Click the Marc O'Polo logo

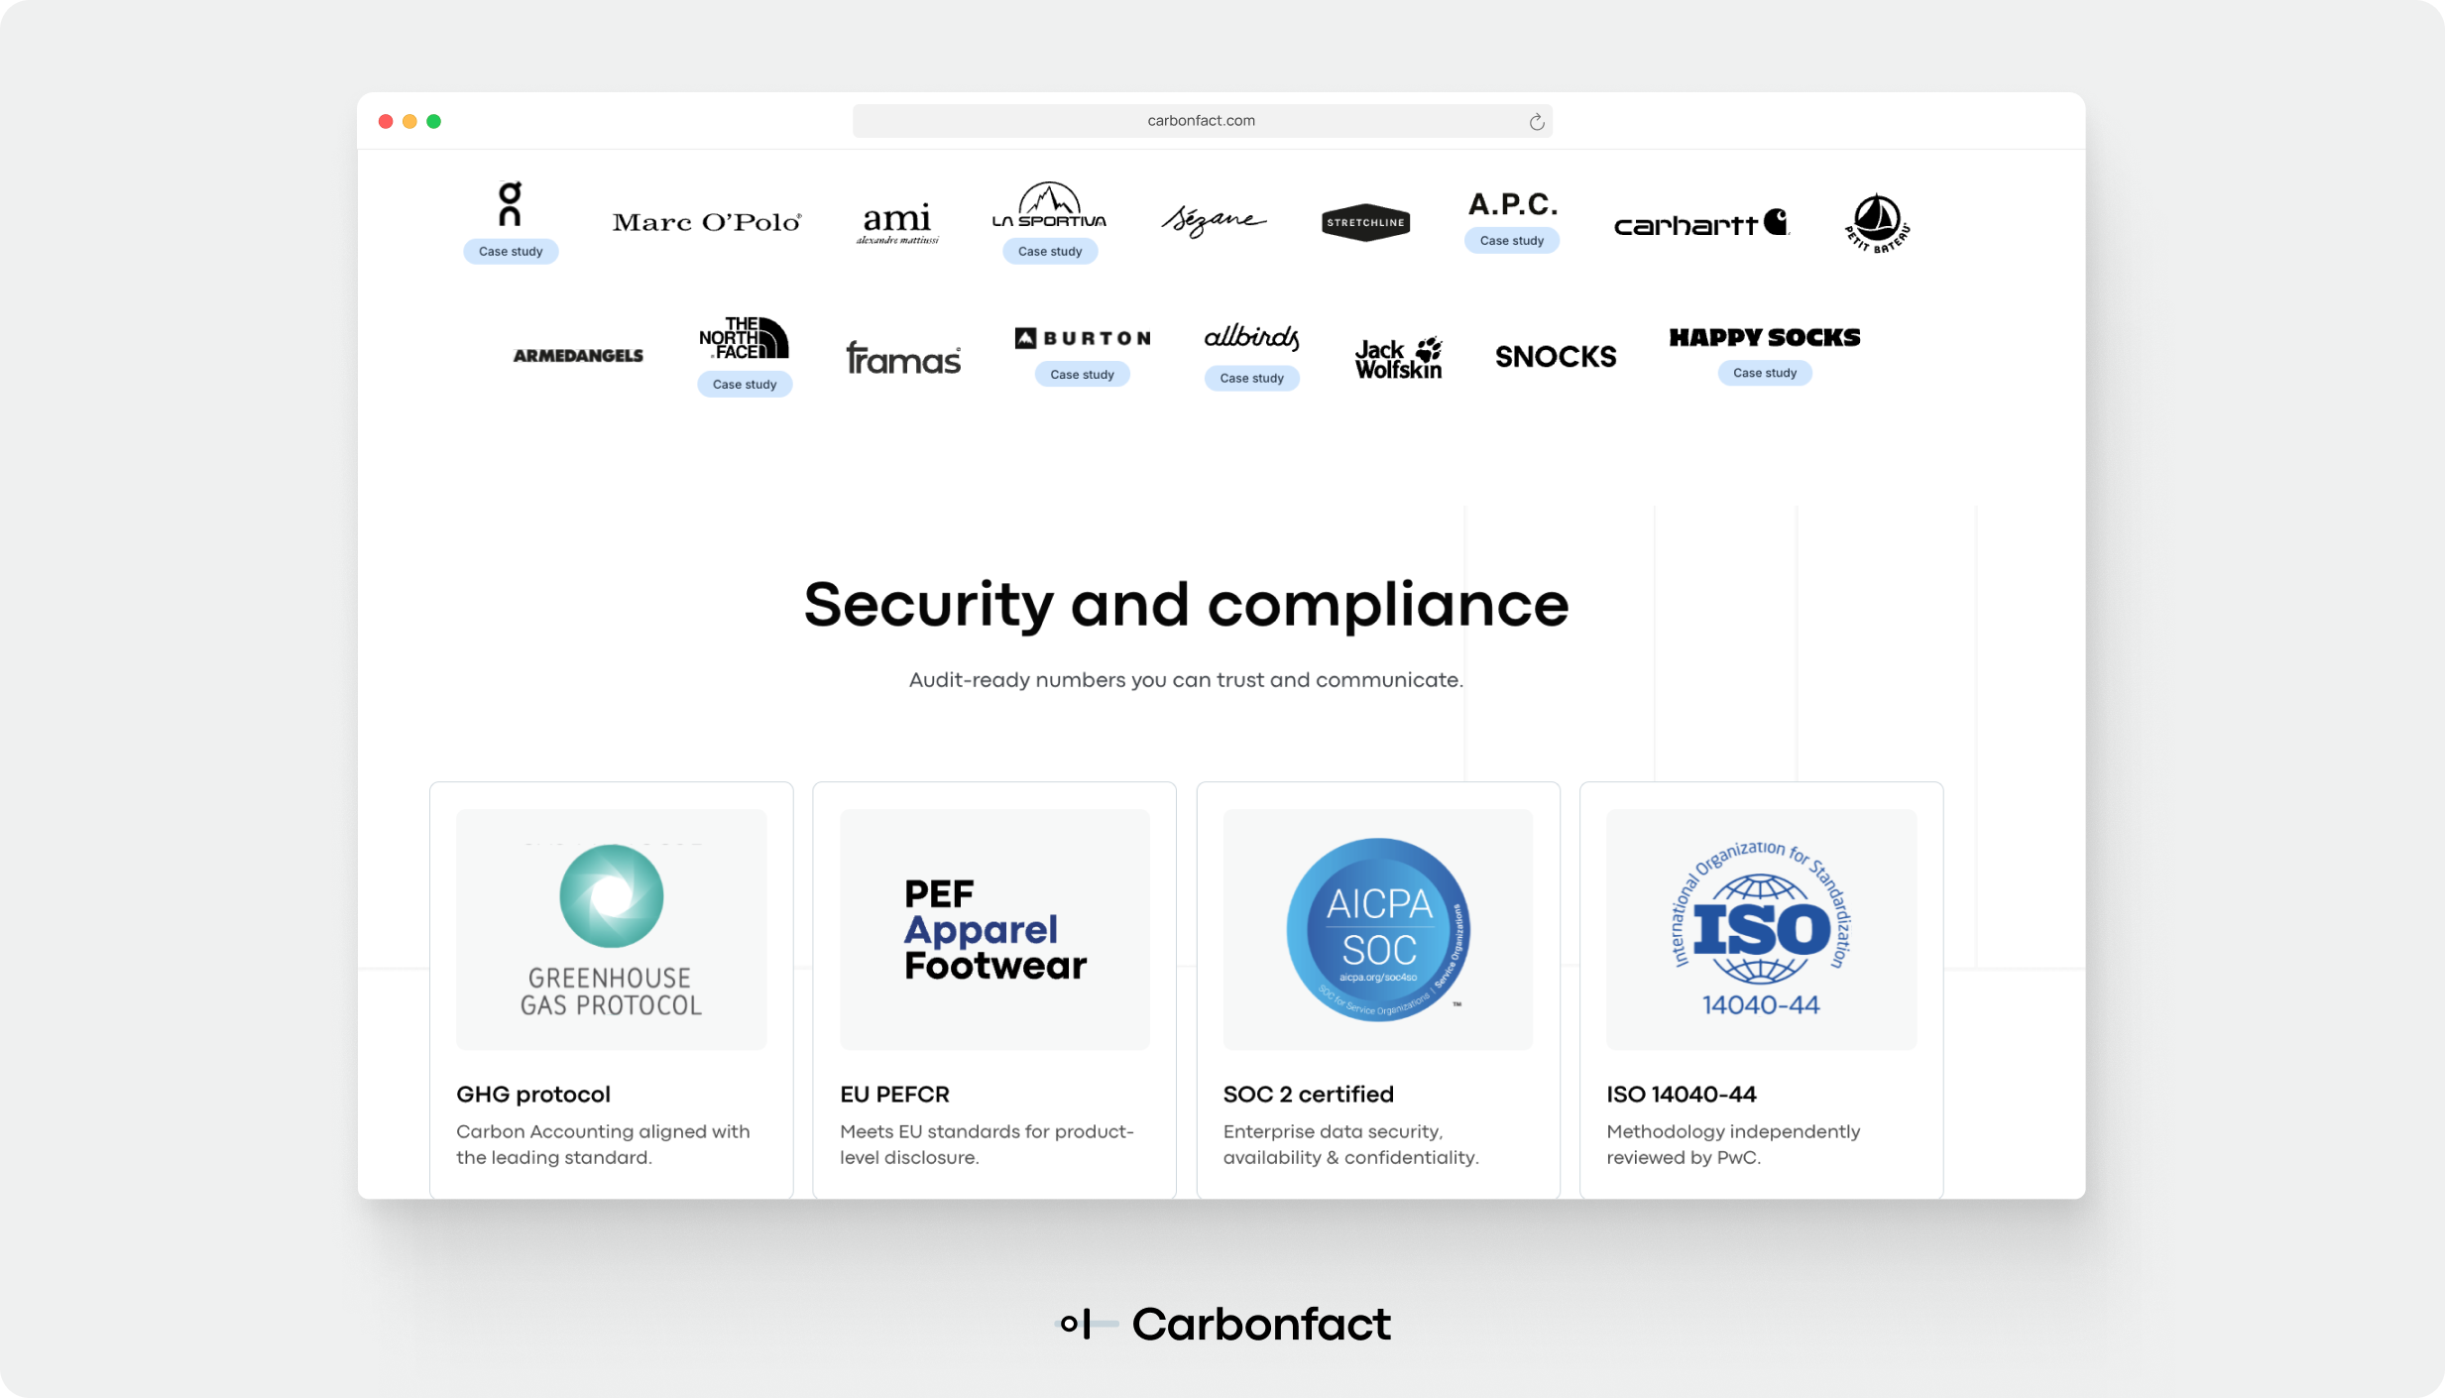point(706,222)
